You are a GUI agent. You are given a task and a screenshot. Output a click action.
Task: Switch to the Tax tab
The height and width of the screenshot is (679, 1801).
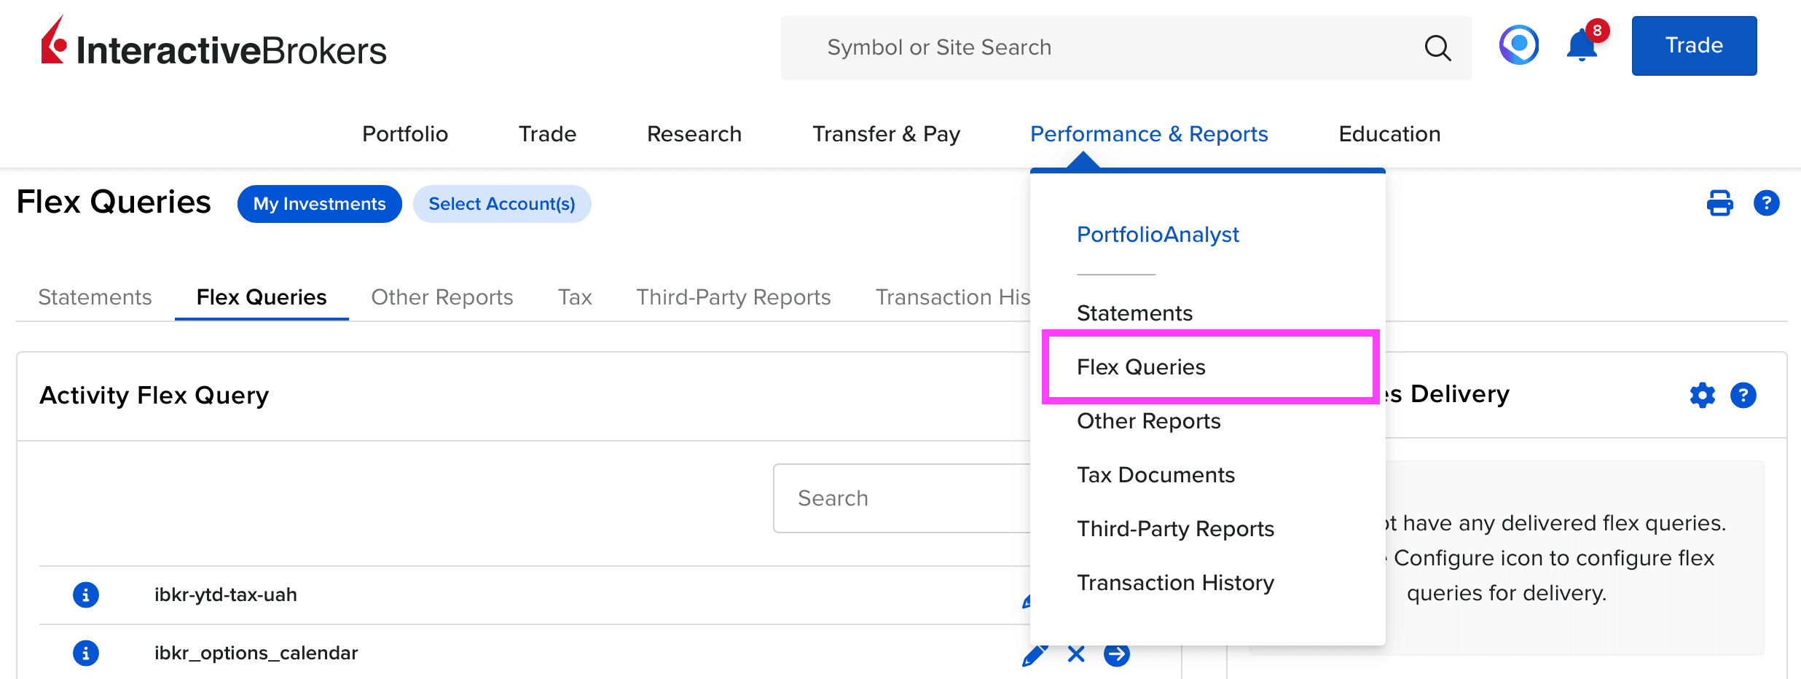575,297
